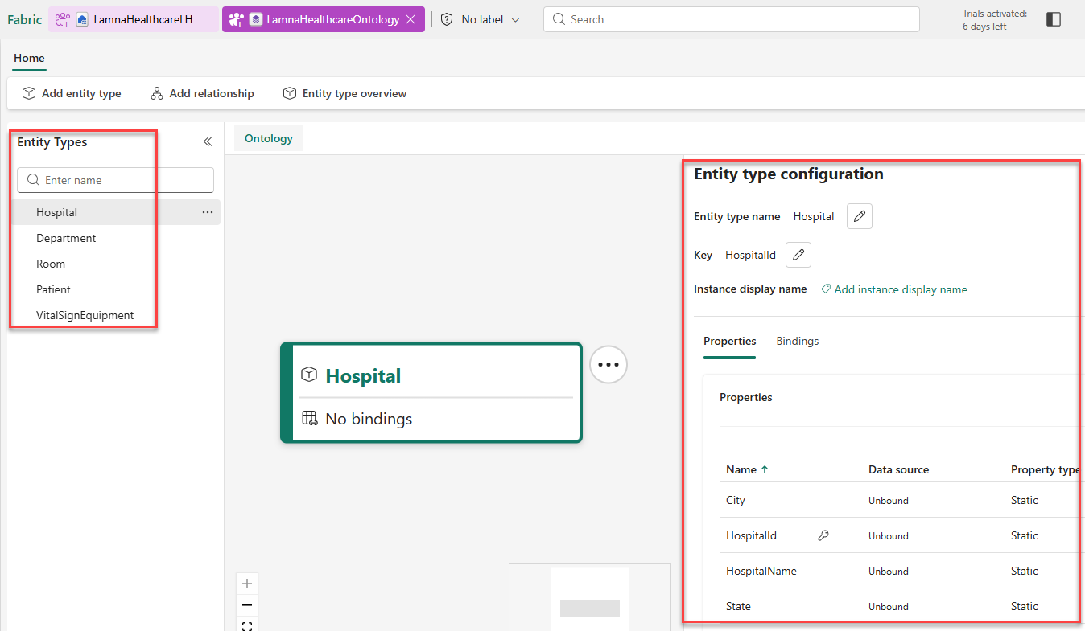Click the edit pencil next to HospitalId key
Screen dimensions: 1085x631
pyautogui.click(x=798, y=254)
